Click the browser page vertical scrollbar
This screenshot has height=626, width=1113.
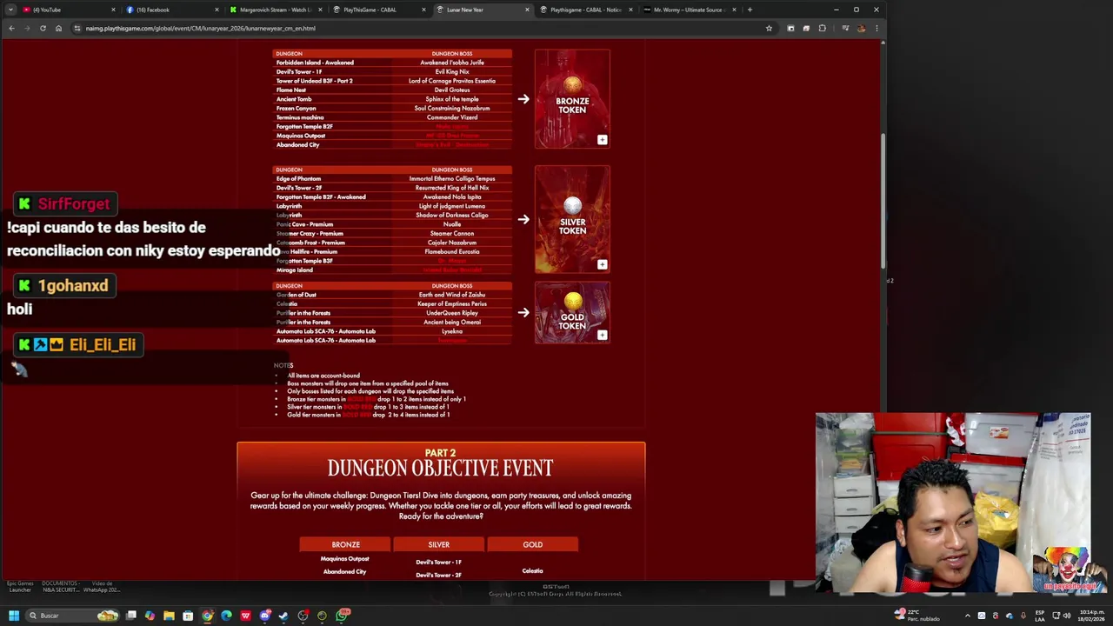(883, 200)
